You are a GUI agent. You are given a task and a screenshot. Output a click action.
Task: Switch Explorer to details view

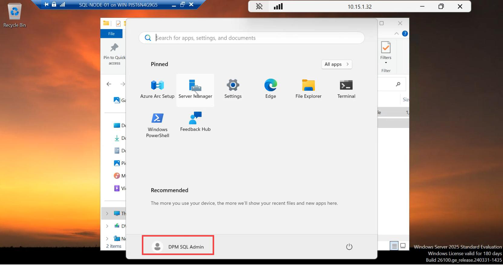(394, 246)
